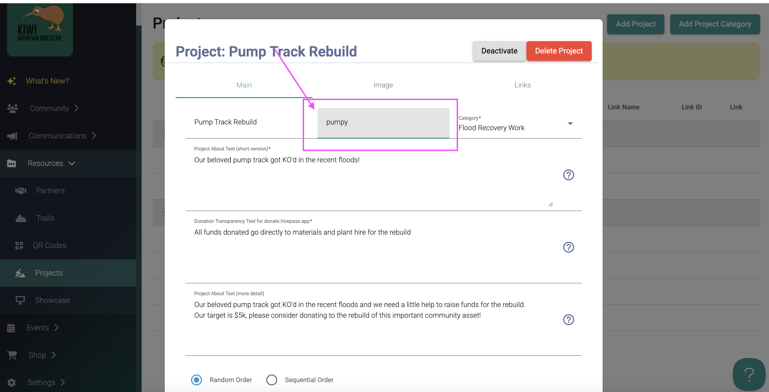Click the input field containing pumpy

pyautogui.click(x=383, y=122)
